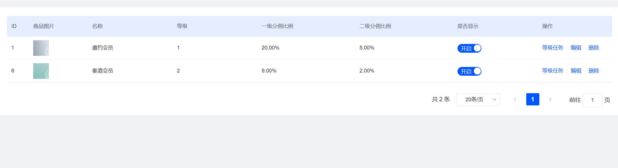Select page 1 in pagination
618x168 pixels.
point(533,100)
